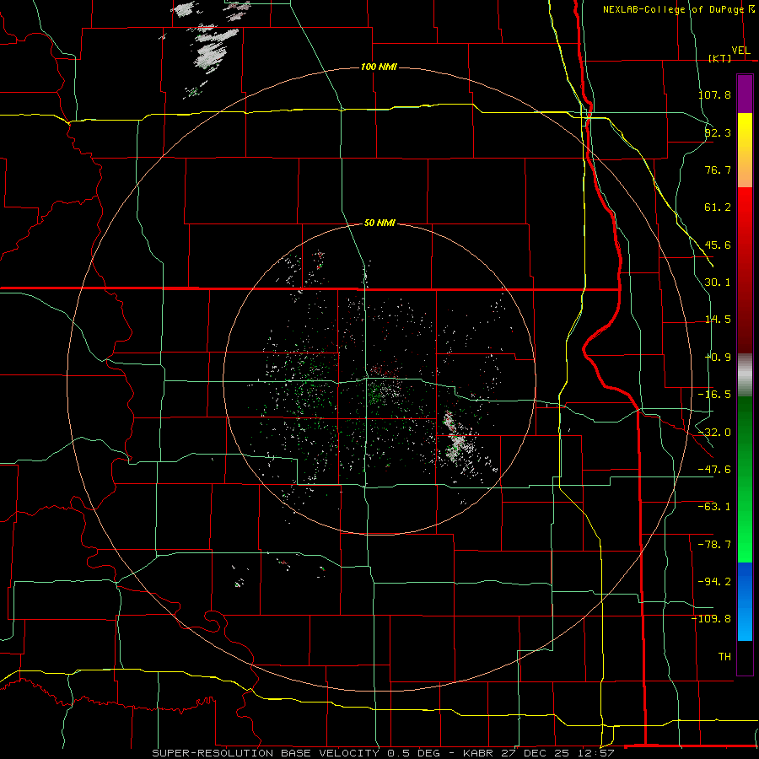Click the -63.1 velocity scale value
The image size is (759, 759).
[x=714, y=507]
